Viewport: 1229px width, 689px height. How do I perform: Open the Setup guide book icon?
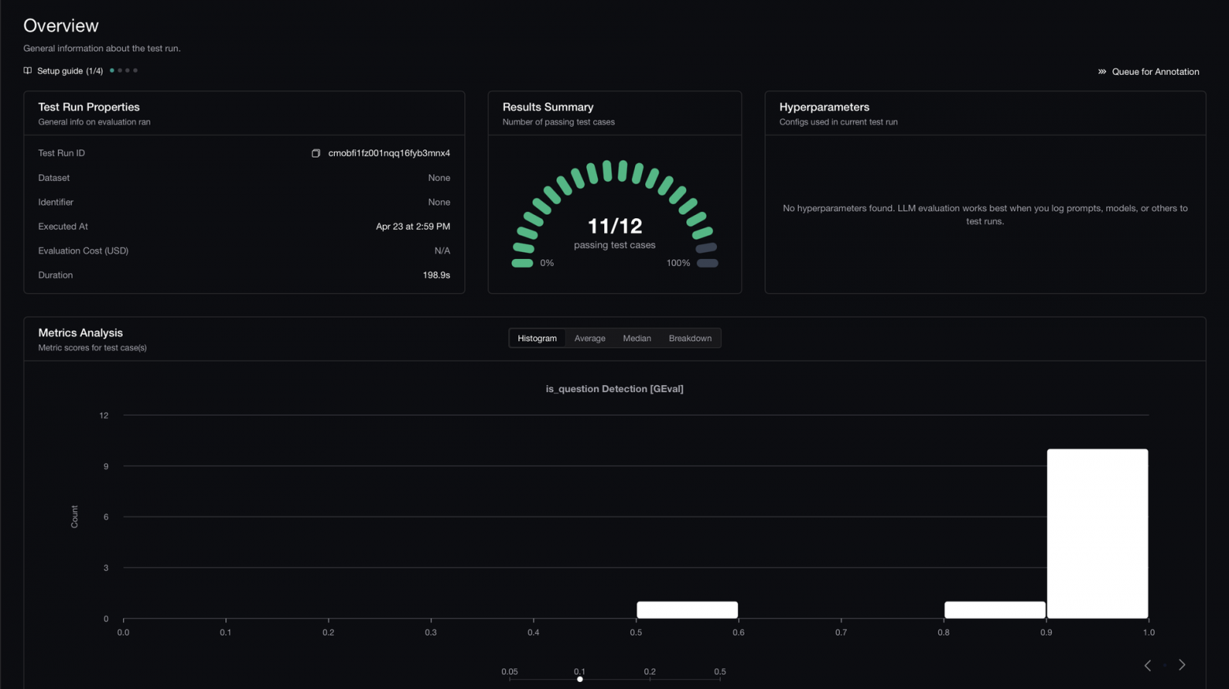click(28, 71)
